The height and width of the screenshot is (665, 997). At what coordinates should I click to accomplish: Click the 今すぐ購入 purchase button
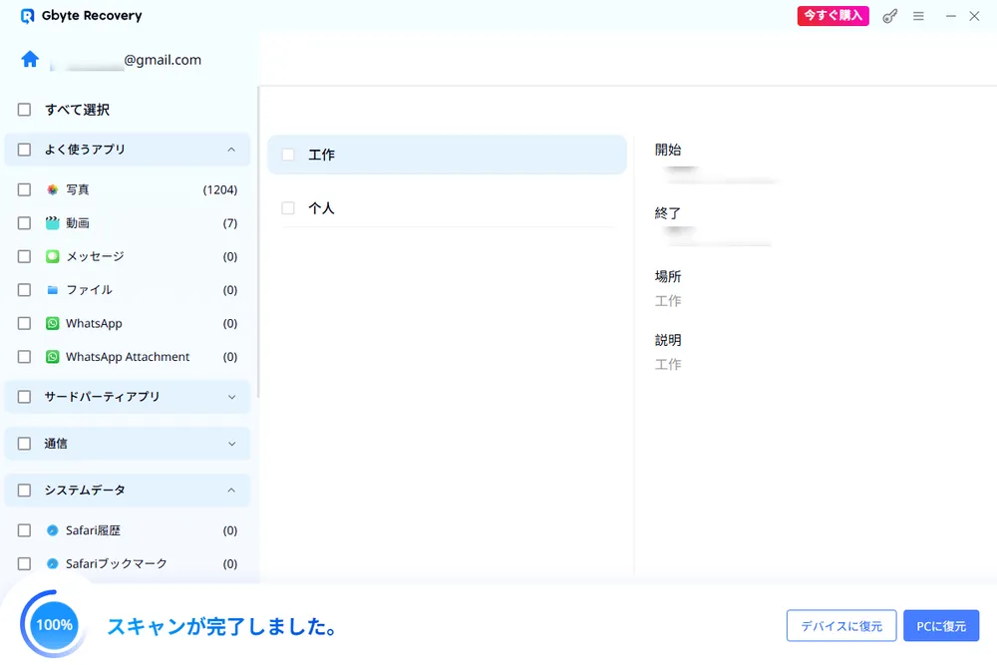point(832,16)
